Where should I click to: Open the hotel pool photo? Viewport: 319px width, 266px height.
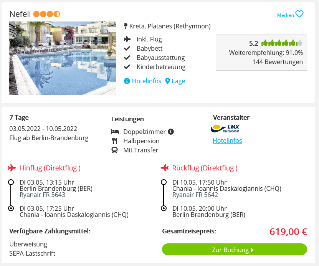point(63,58)
